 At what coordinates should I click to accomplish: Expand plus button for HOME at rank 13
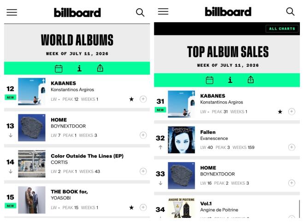143,135
